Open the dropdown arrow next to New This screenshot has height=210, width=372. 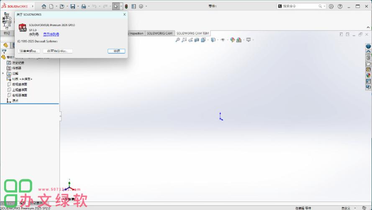click(56, 6)
